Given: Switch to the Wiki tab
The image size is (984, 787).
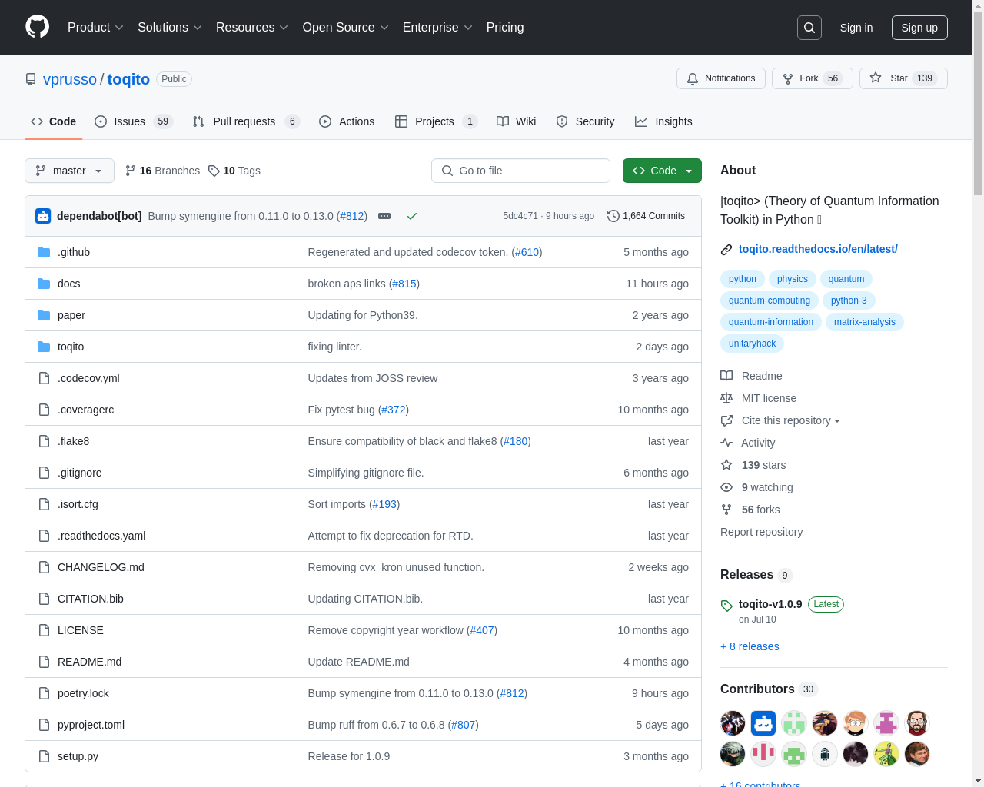Looking at the screenshot, I should click(x=517, y=121).
